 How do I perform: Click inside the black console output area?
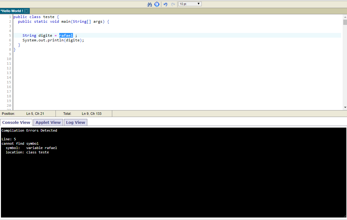point(173,173)
